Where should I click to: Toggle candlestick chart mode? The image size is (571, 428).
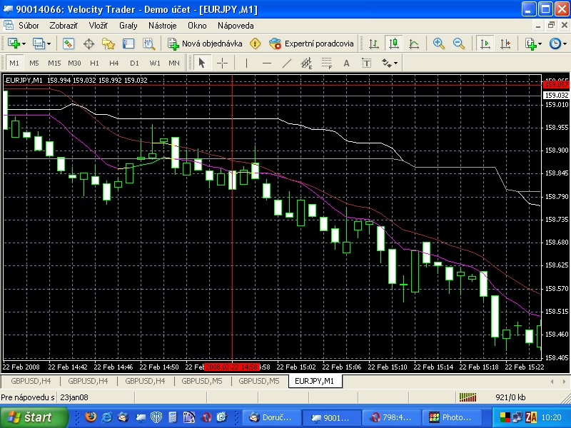click(x=393, y=44)
